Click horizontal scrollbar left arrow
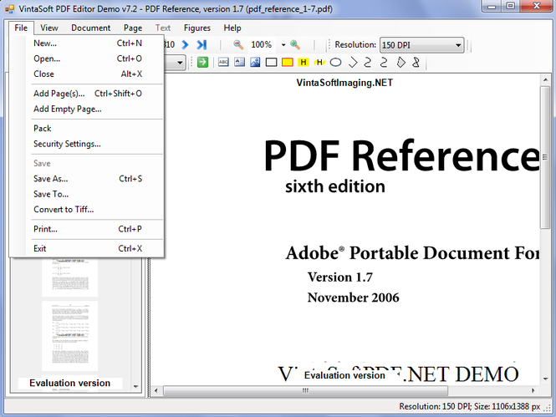 coord(156,390)
